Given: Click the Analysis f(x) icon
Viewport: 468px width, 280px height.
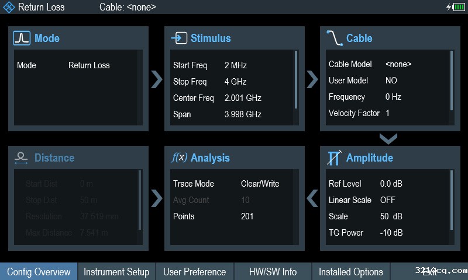Looking at the screenshot, I should 178,158.
